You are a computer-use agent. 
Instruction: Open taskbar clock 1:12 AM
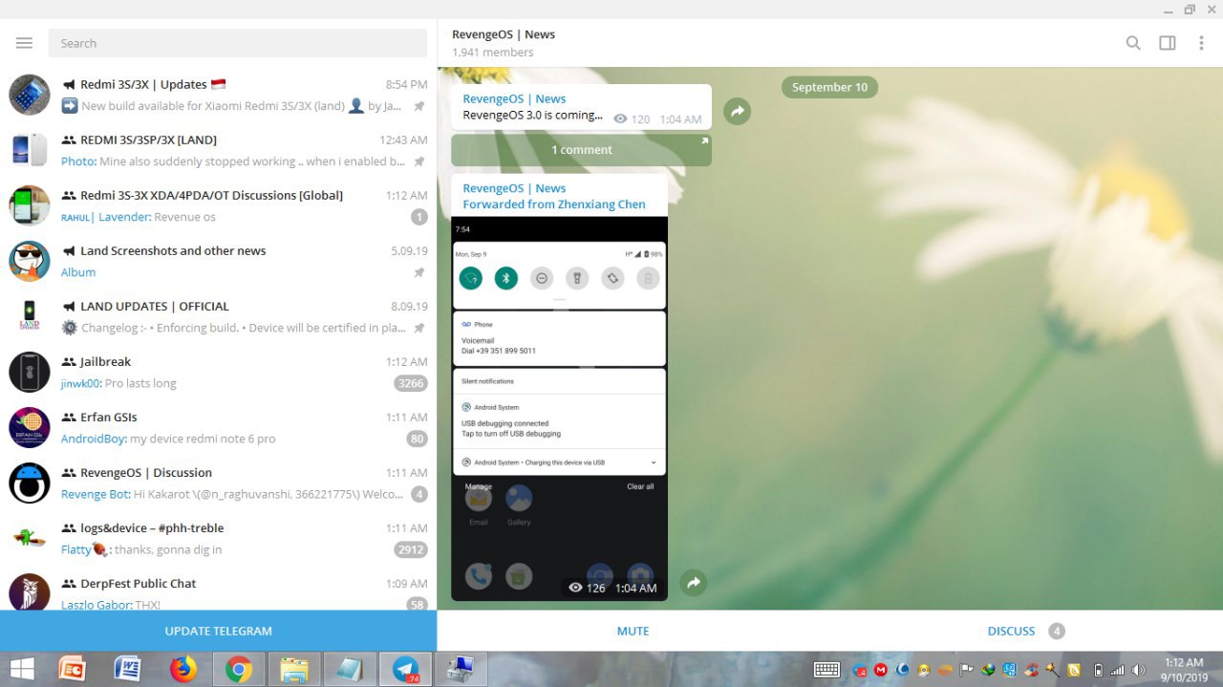[x=1183, y=669]
